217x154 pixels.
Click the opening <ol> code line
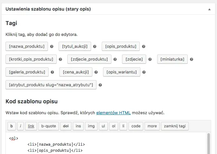tap(14, 138)
